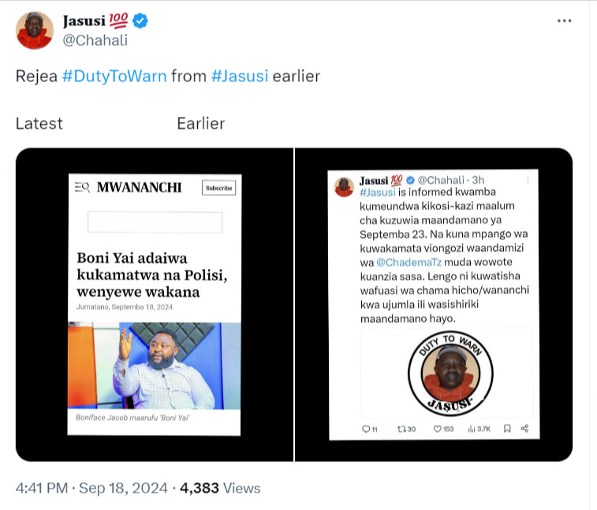Viewport: 597px width, 510px height.
Task: Click the heart like icon showing 153
Action: 438,429
